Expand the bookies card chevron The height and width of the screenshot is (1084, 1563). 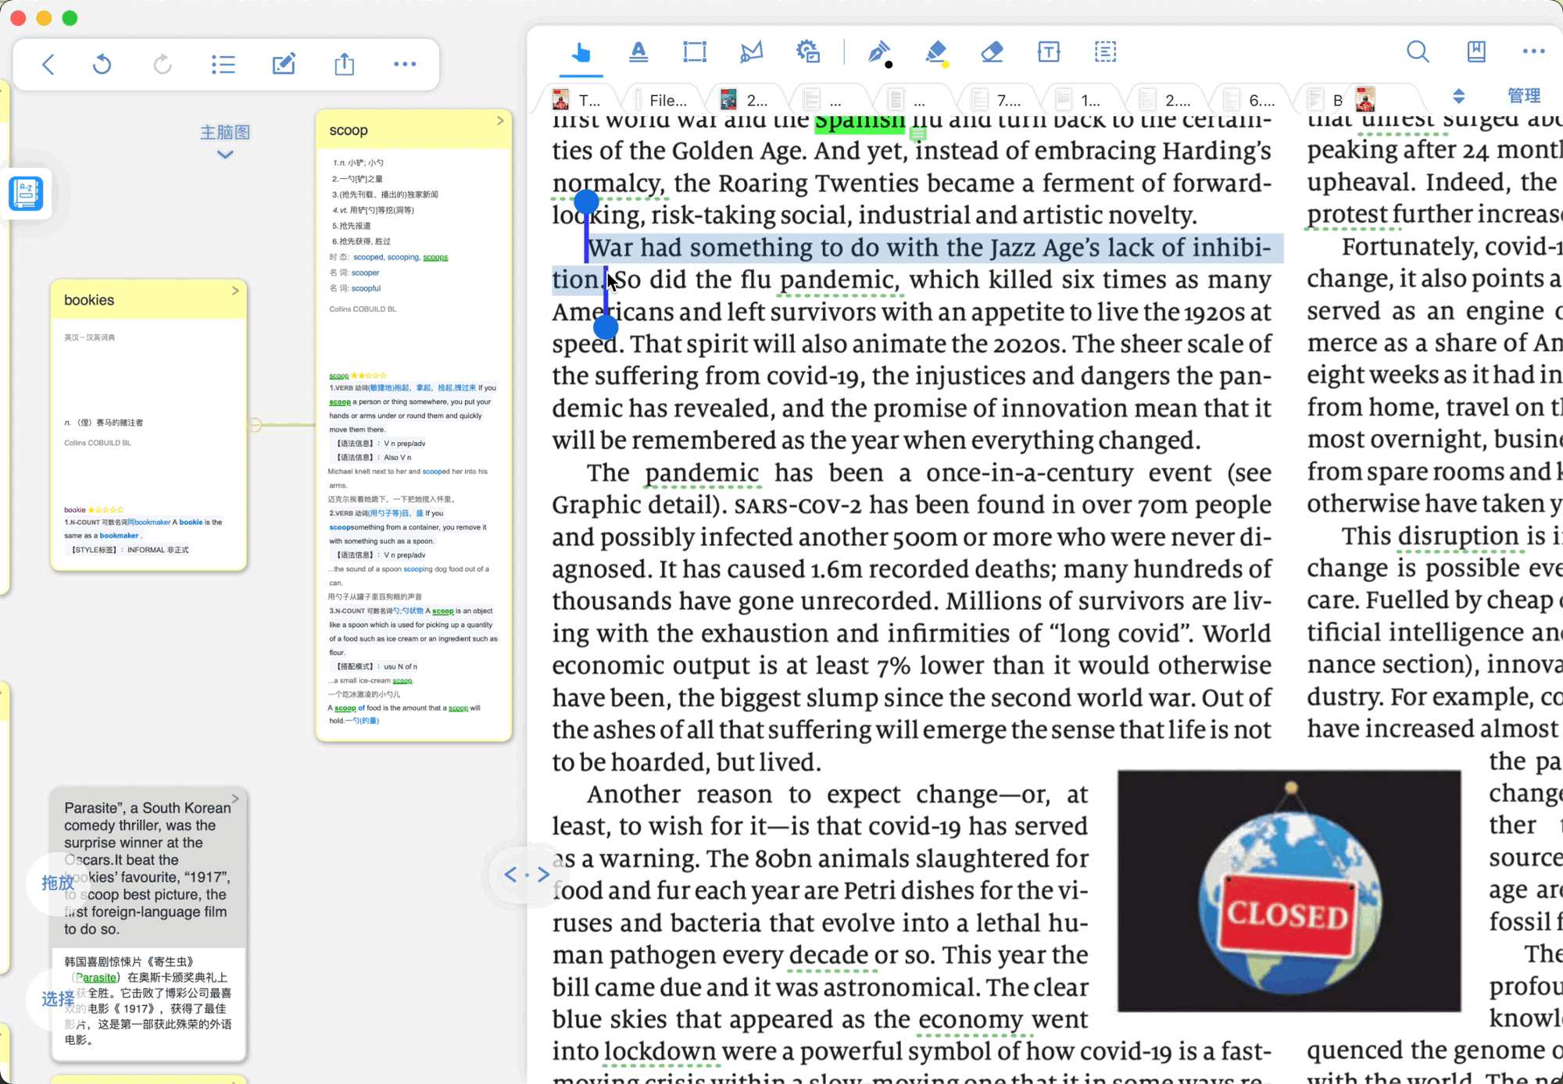pyautogui.click(x=235, y=291)
